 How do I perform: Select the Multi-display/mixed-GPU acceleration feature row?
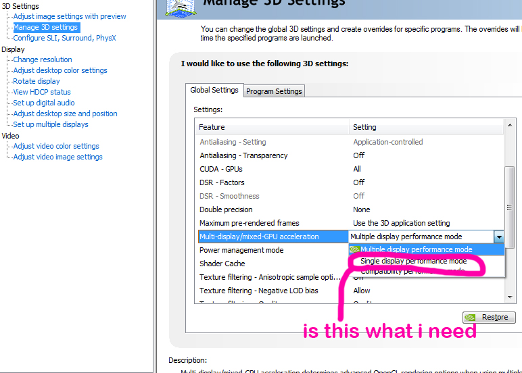(x=273, y=237)
